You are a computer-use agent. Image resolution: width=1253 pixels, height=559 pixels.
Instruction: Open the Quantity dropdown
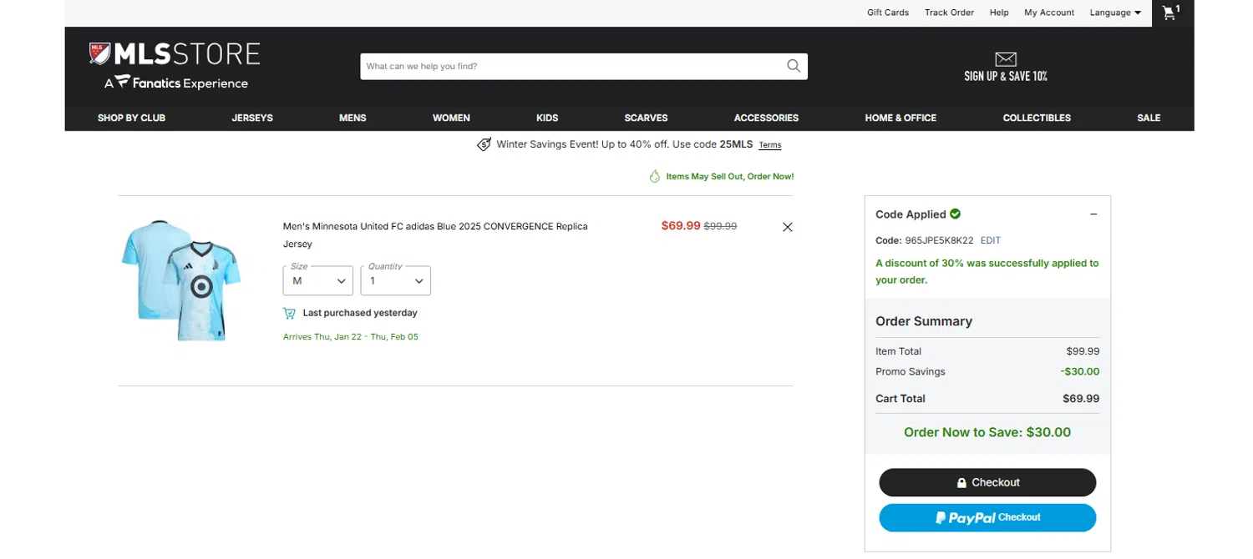(395, 280)
